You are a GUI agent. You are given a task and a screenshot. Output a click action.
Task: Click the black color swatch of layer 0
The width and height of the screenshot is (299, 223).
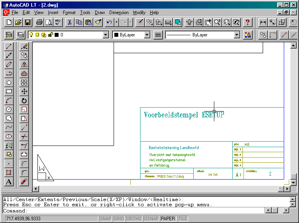(57, 35)
